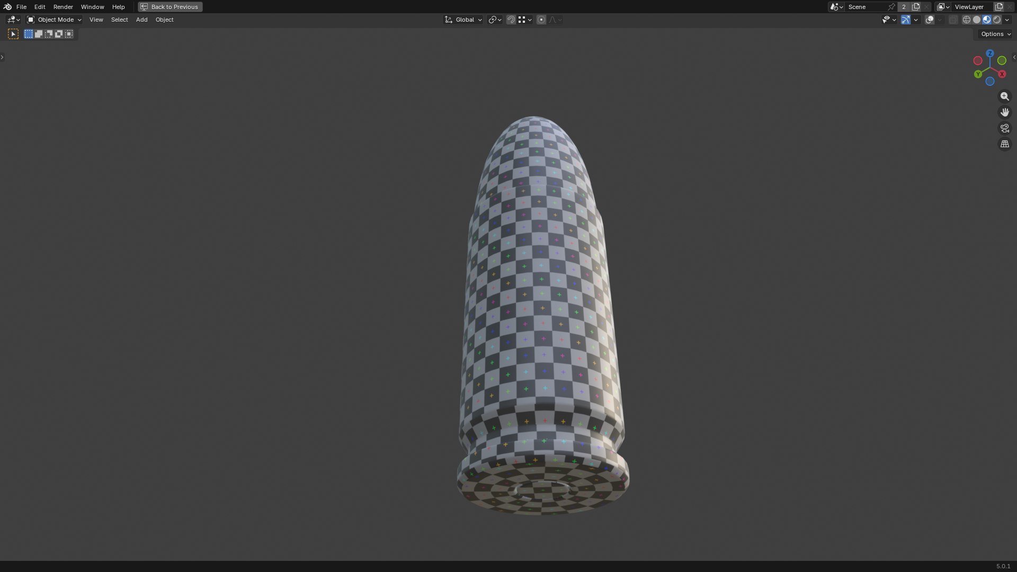Toggle proportional editing
1017x572 pixels.
541,20
